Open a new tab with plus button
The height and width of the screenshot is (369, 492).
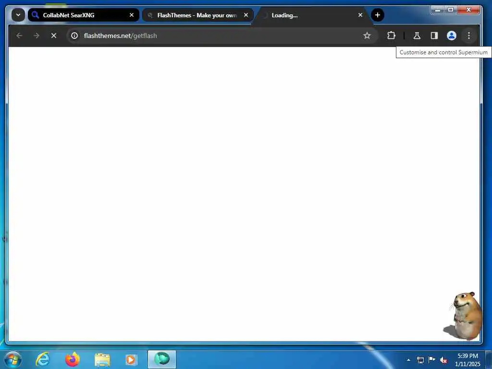click(x=378, y=15)
